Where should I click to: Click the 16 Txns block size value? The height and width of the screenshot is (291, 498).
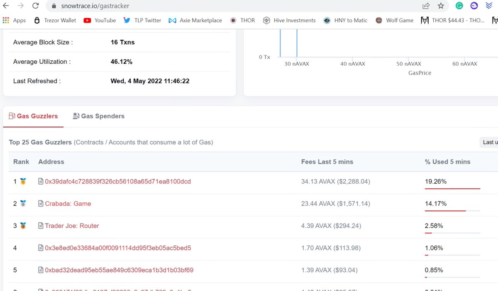coord(122,42)
